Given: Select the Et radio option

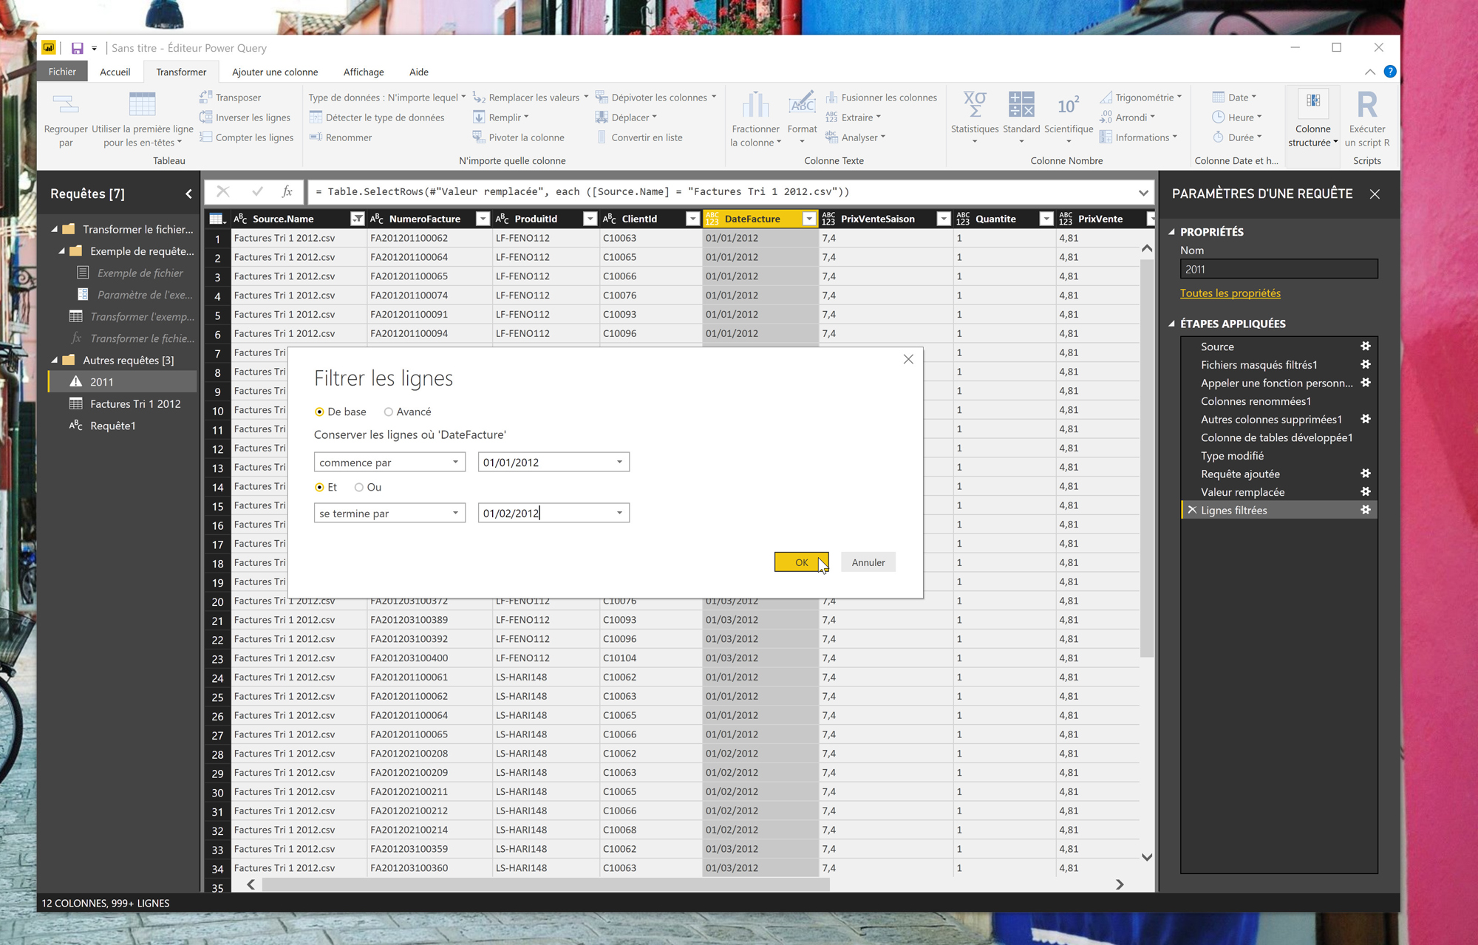Looking at the screenshot, I should 319,488.
